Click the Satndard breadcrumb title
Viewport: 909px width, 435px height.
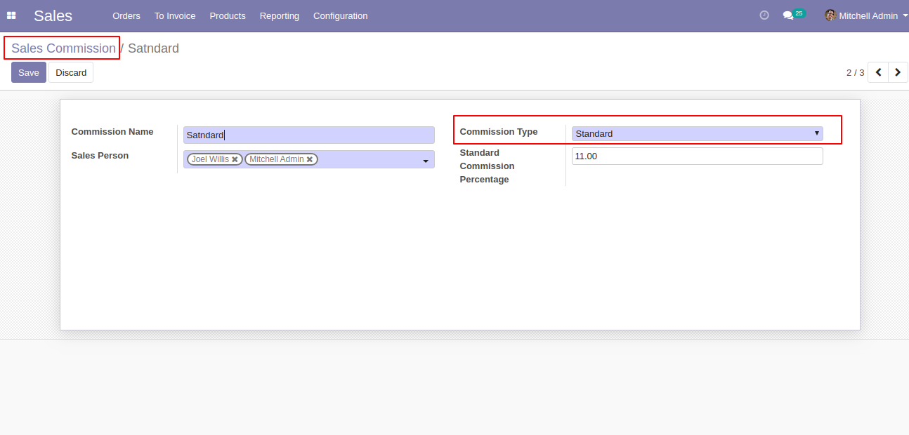[x=153, y=48]
